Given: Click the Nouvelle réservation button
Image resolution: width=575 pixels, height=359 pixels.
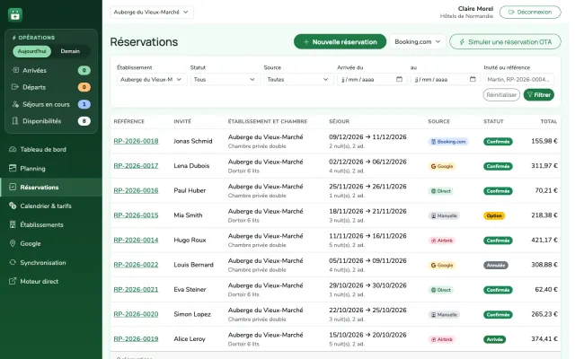Looking at the screenshot, I should tap(340, 42).
